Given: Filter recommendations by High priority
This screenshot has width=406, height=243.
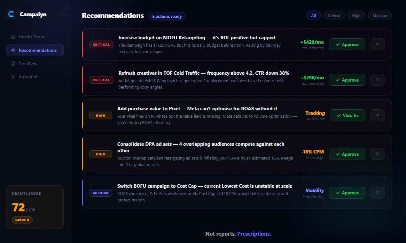Looking at the screenshot, I should [x=356, y=15].
